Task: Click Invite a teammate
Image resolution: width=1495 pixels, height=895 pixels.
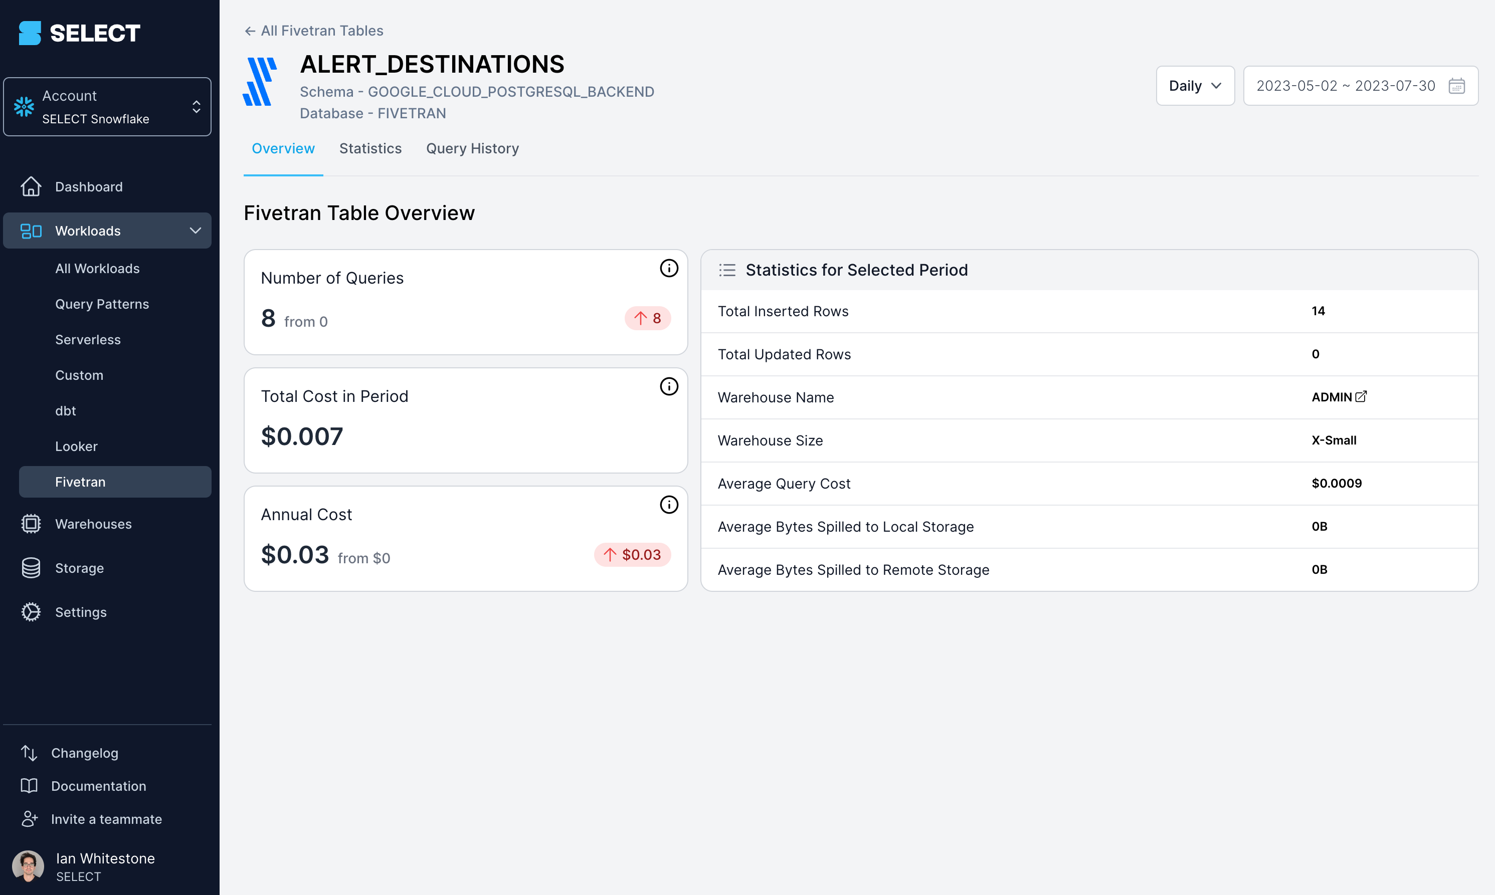Action: 106,819
